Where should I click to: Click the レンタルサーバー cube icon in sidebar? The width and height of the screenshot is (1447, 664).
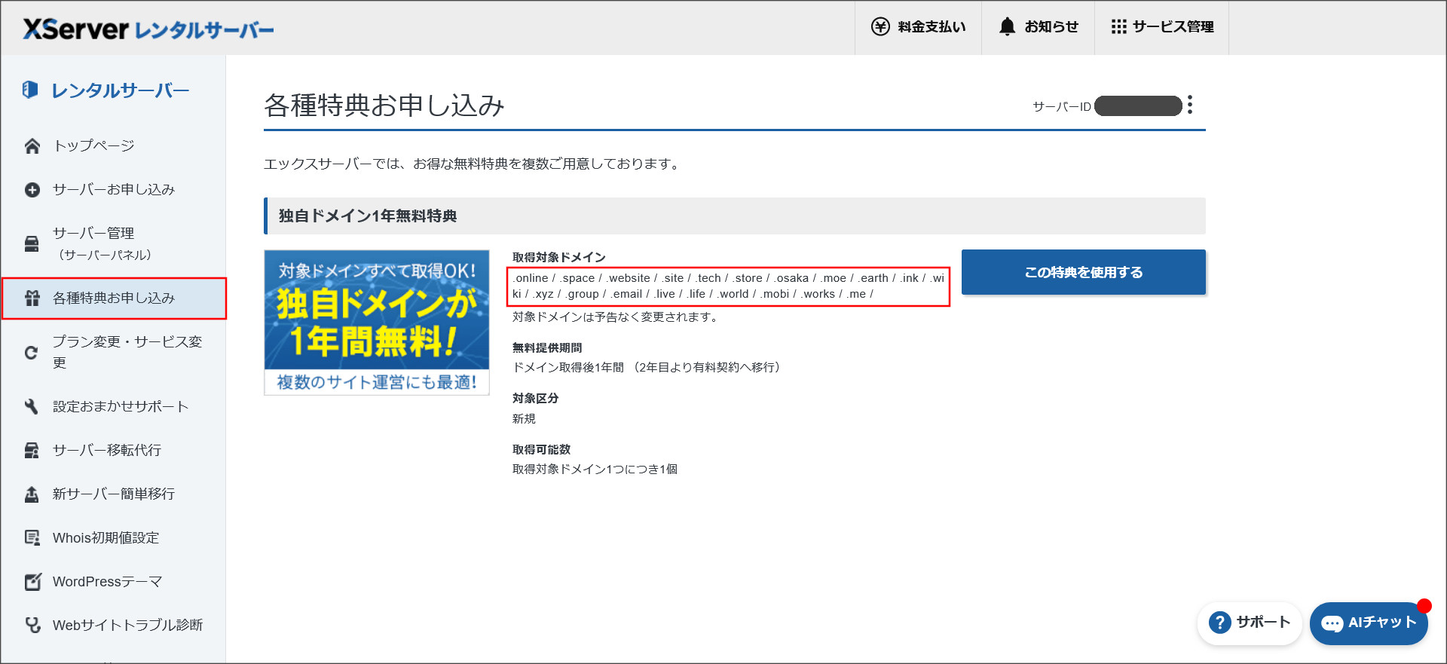coord(30,90)
